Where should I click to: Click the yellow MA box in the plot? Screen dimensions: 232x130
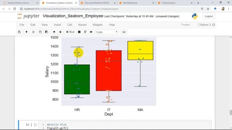tap(140, 51)
